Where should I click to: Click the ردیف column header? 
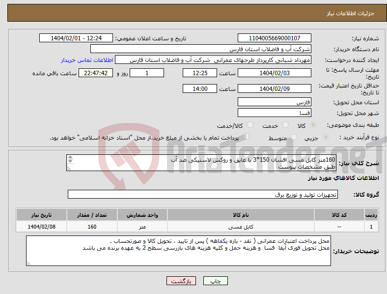tap(371, 215)
